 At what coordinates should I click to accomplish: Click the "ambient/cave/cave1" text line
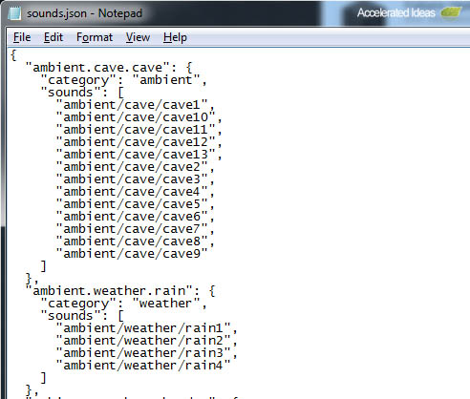click(x=136, y=105)
